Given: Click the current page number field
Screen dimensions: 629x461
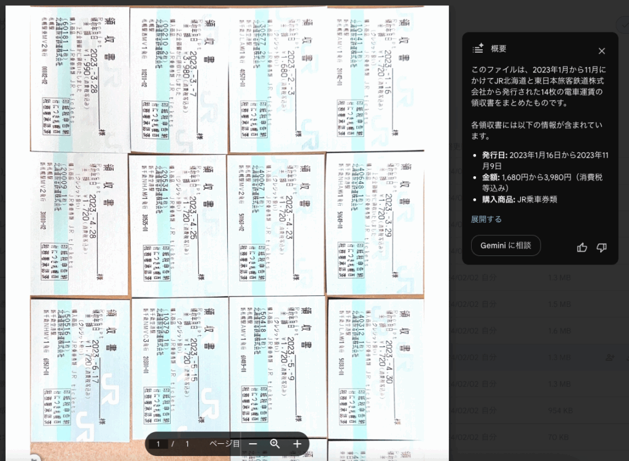Looking at the screenshot, I should click(x=158, y=444).
